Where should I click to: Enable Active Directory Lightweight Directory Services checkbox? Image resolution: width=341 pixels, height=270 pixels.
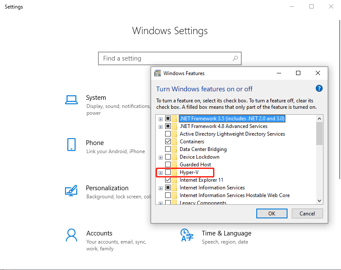point(168,134)
